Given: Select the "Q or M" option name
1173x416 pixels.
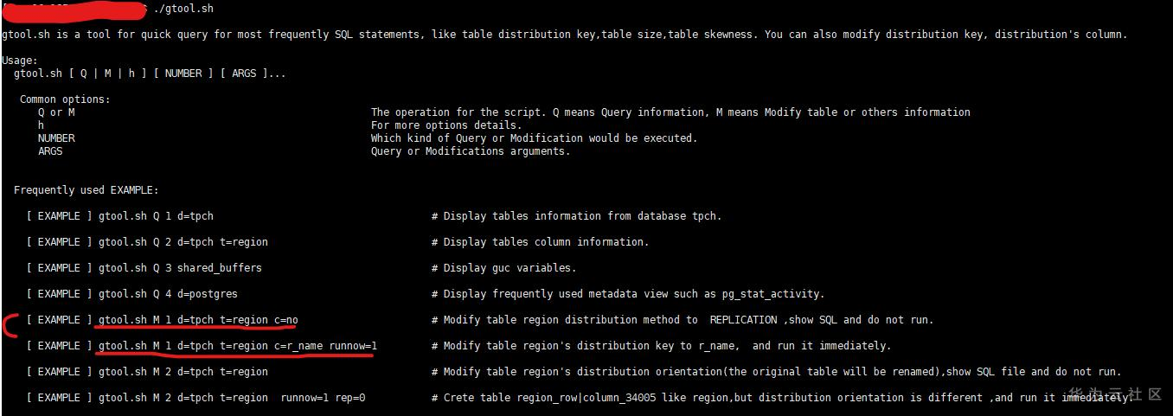Looking at the screenshot, I should tap(56, 112).
